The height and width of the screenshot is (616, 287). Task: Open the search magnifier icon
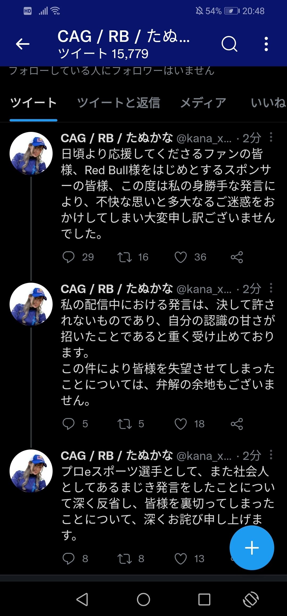229,44
